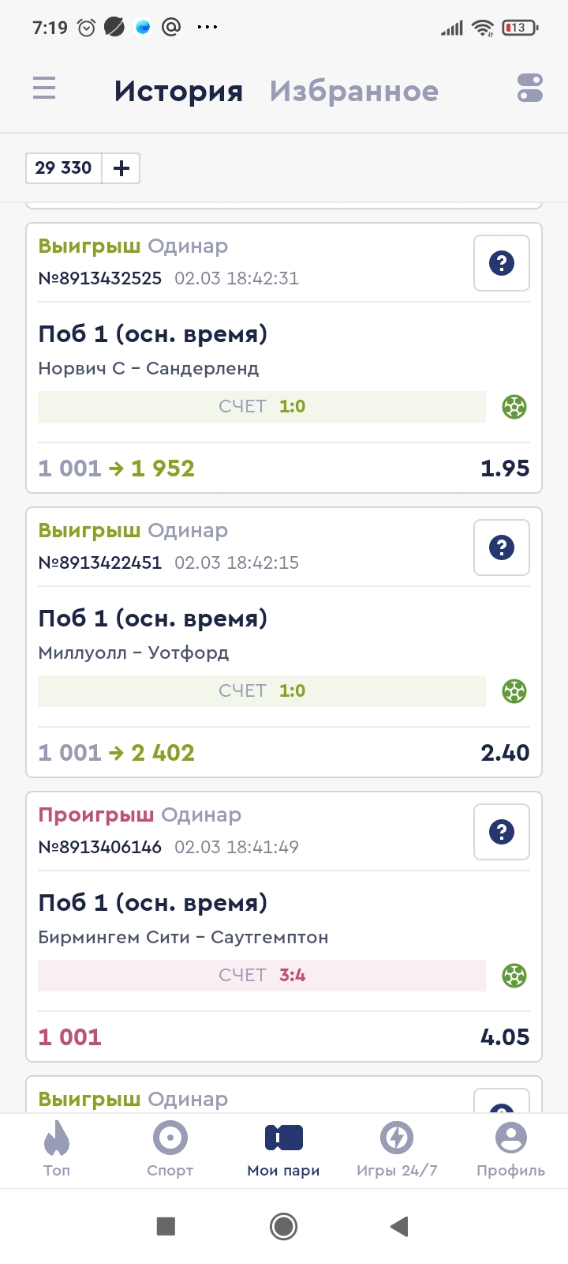
Task: Select the История tab
Action: [178, 92]
